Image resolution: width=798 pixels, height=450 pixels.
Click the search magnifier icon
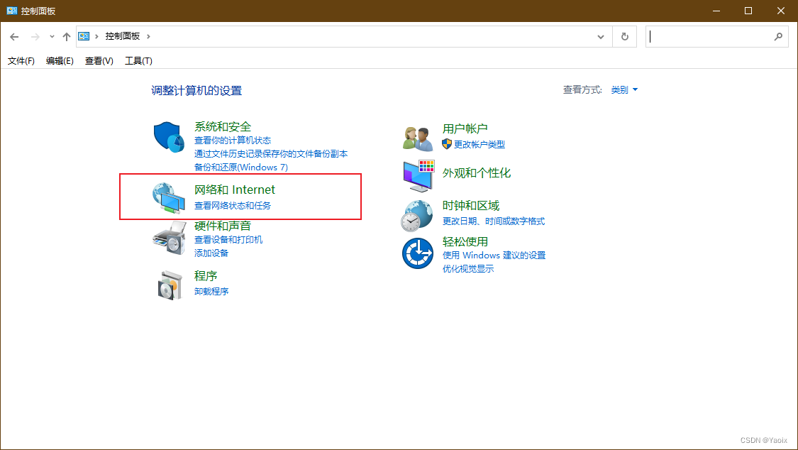(778, 37)
